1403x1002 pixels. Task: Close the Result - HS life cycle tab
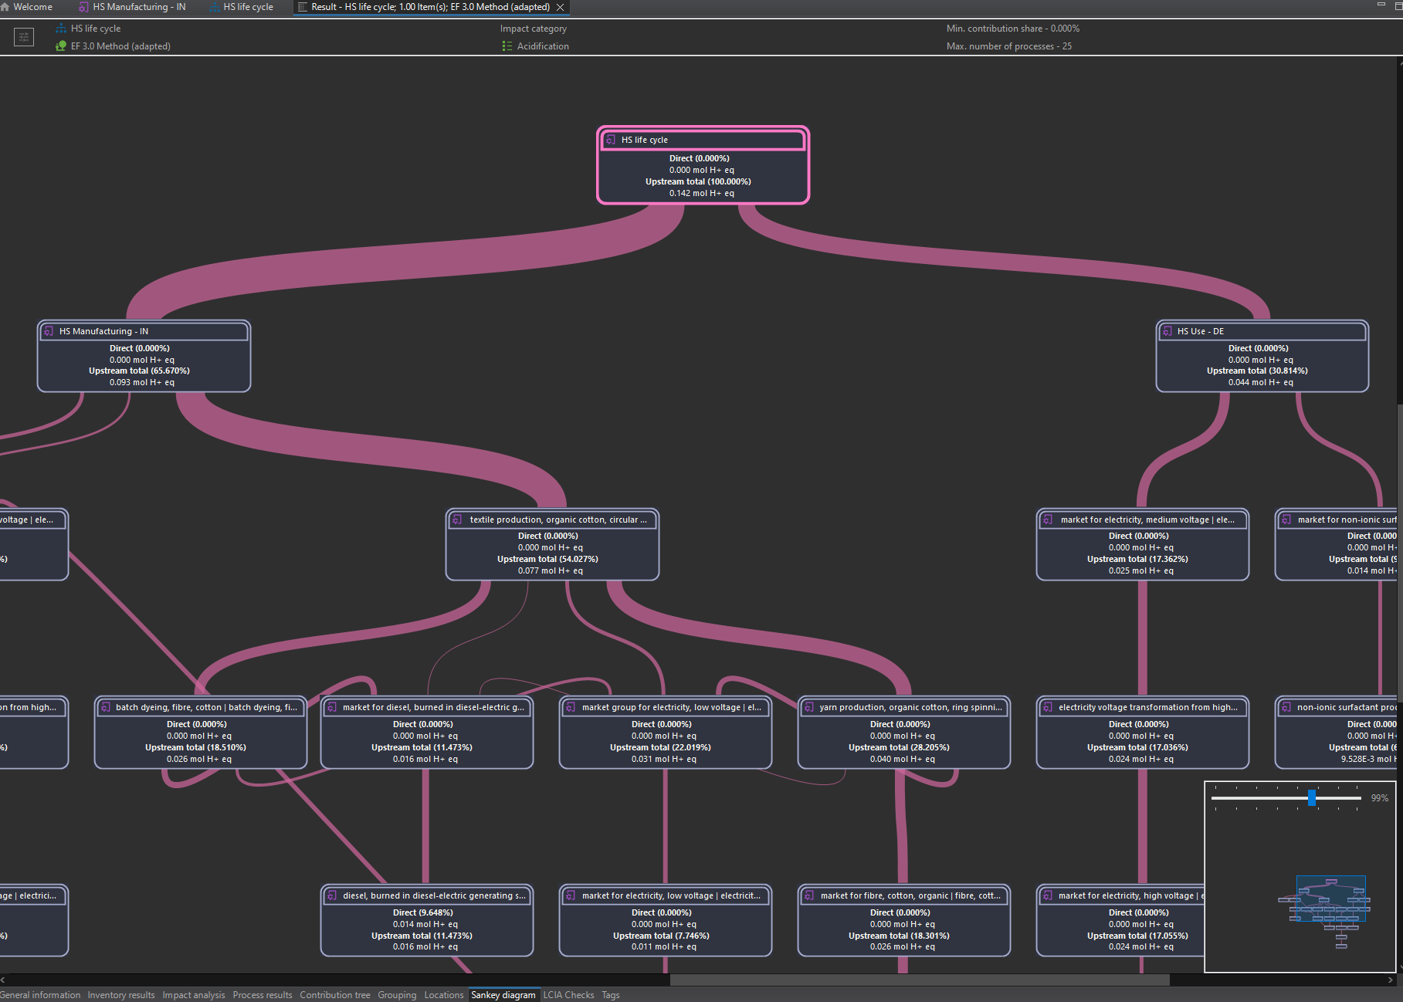[561, 7]
